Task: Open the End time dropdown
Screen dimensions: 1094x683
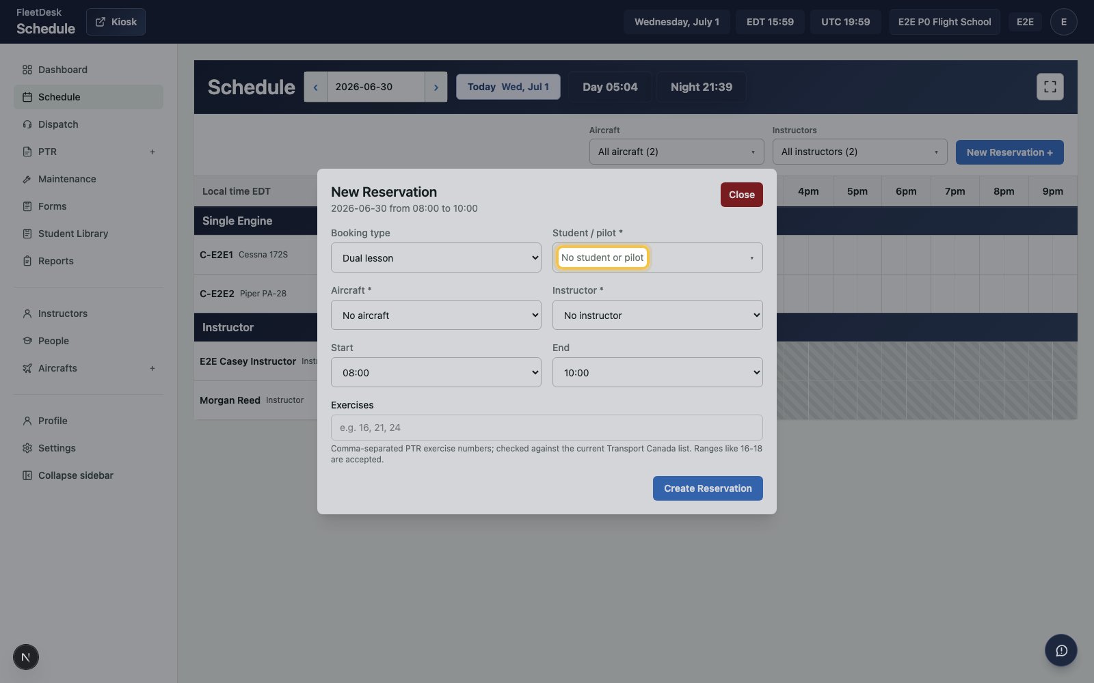Action: coord(658,372)
